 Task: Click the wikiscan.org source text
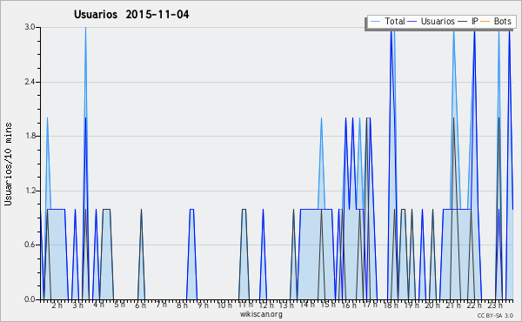pos(261,314)
